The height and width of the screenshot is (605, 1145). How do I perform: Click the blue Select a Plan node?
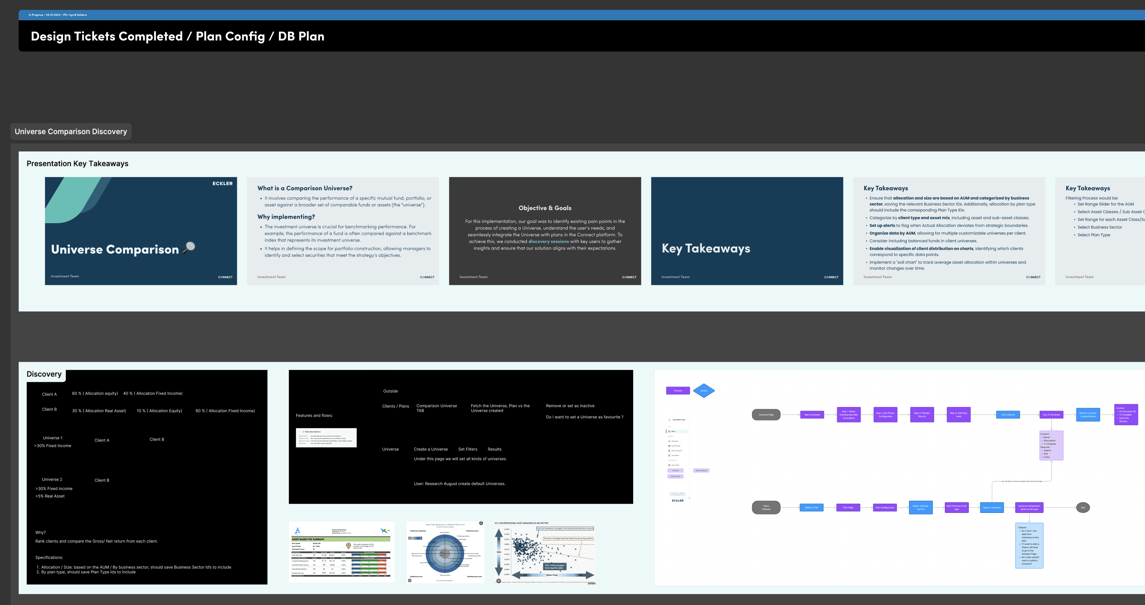pyautogui.click(x=811, y=507)
